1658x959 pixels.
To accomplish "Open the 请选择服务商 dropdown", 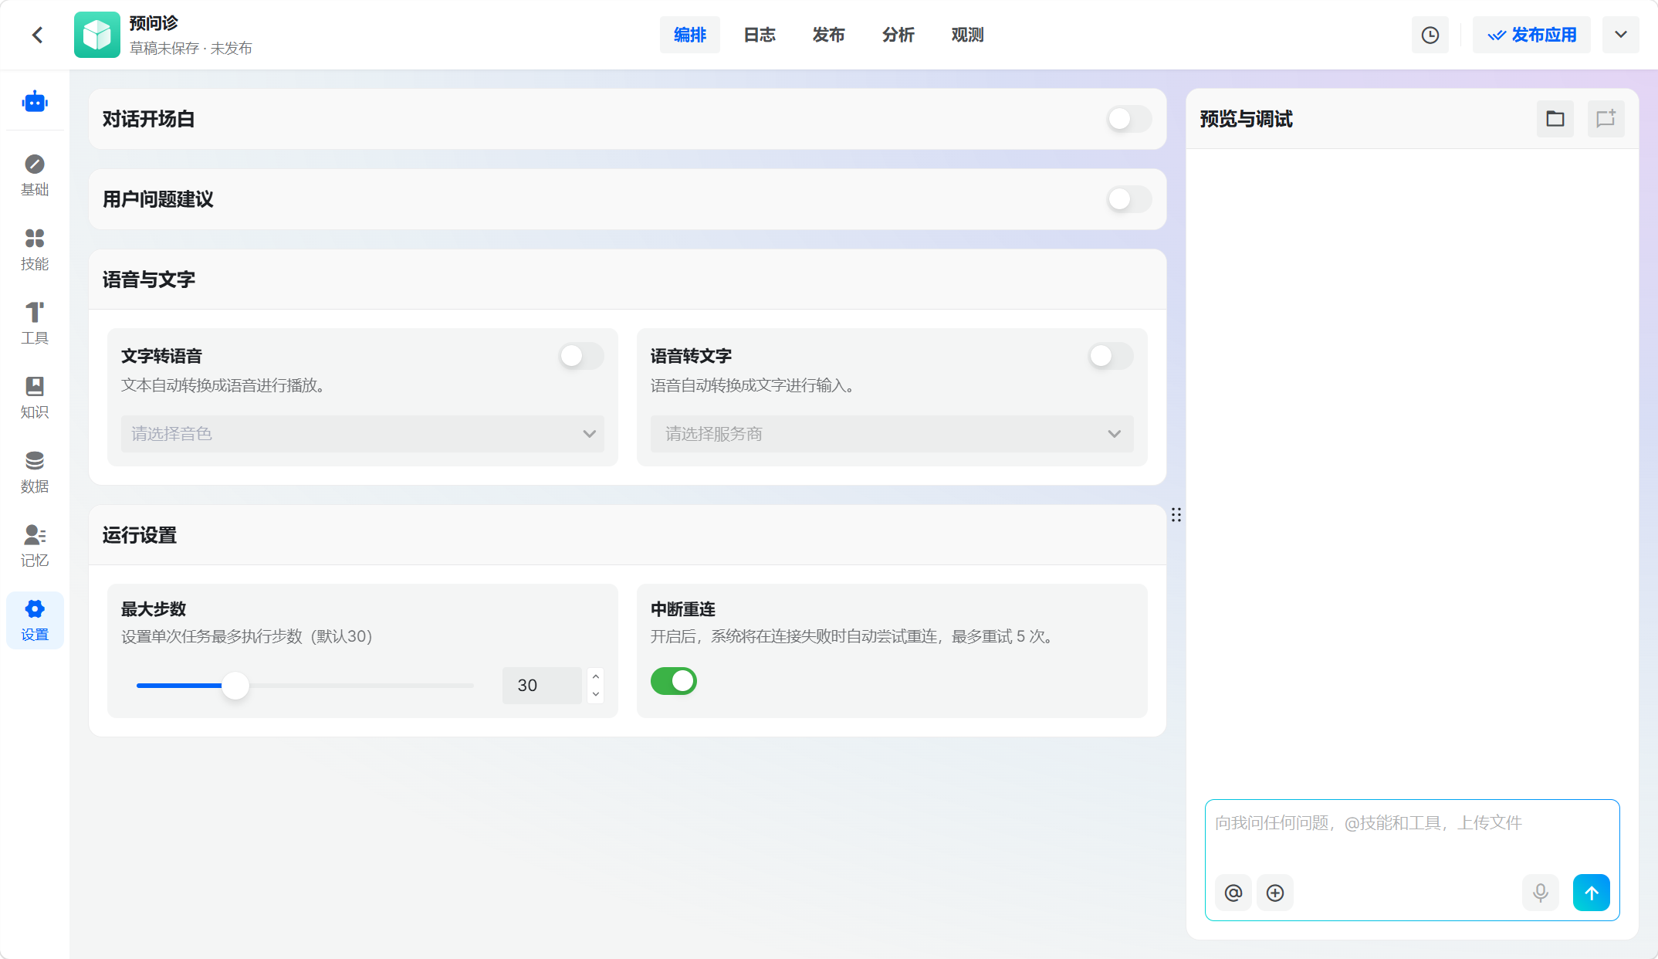I will point(892,434).
